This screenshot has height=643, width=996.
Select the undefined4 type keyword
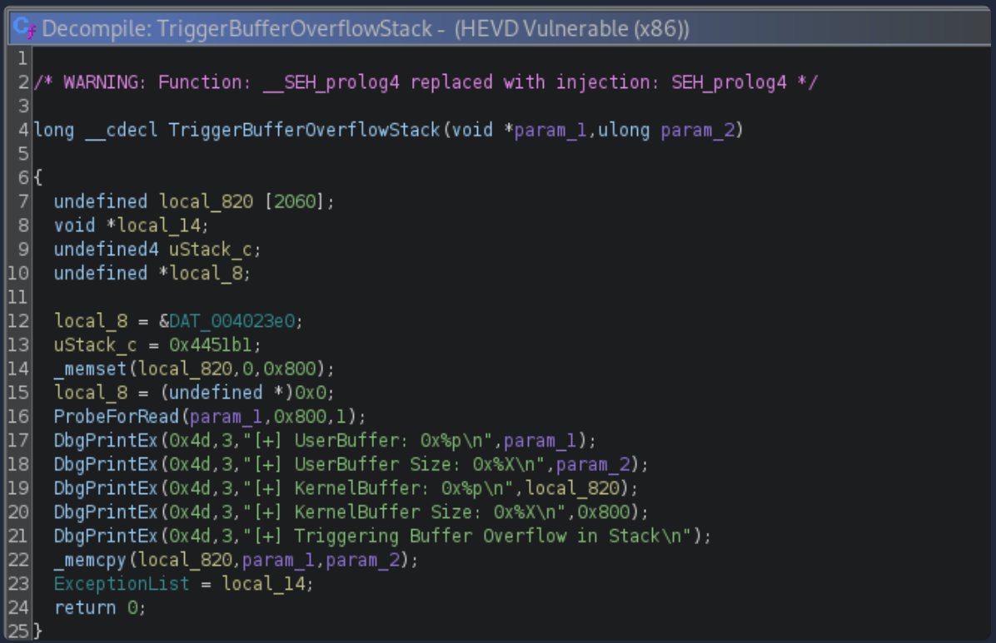[x=106, y=250]
